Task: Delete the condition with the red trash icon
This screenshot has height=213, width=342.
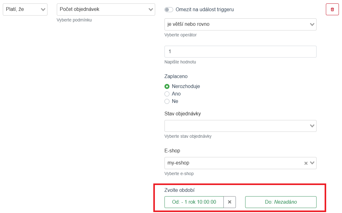Action: [x=332, y=9]
